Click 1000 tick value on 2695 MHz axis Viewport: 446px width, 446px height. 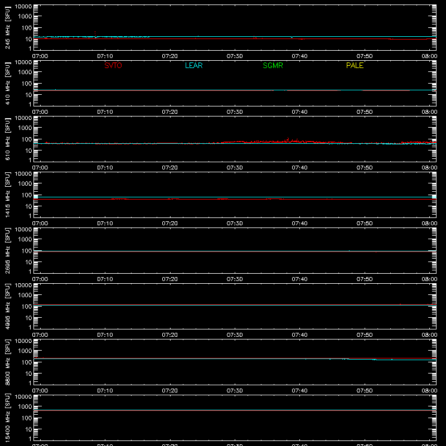pyautogui.click(x=25, y=240)
